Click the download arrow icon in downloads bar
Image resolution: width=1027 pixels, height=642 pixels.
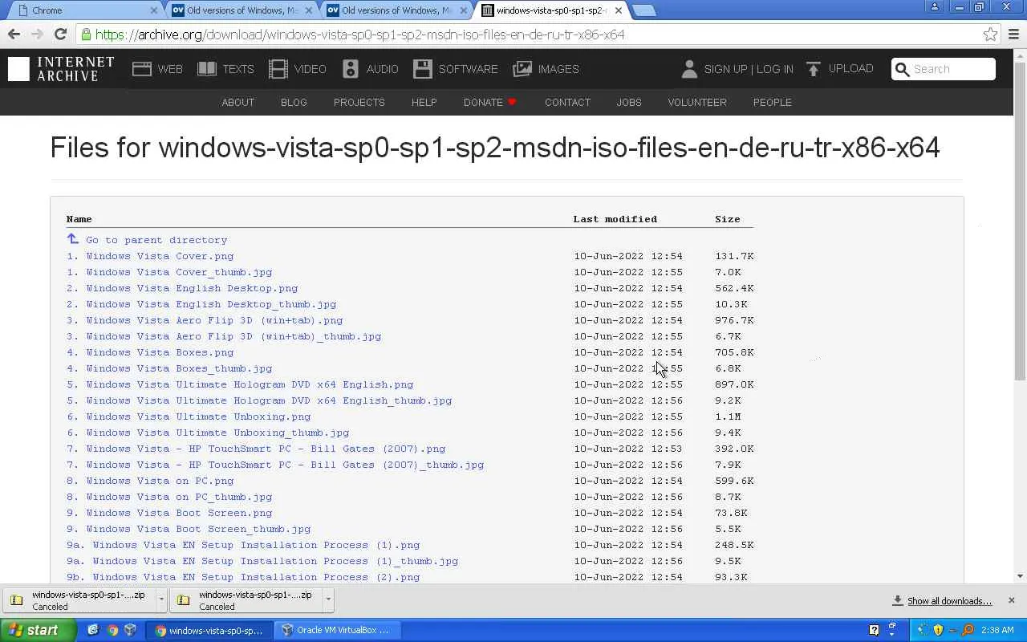tap(898, 600)
